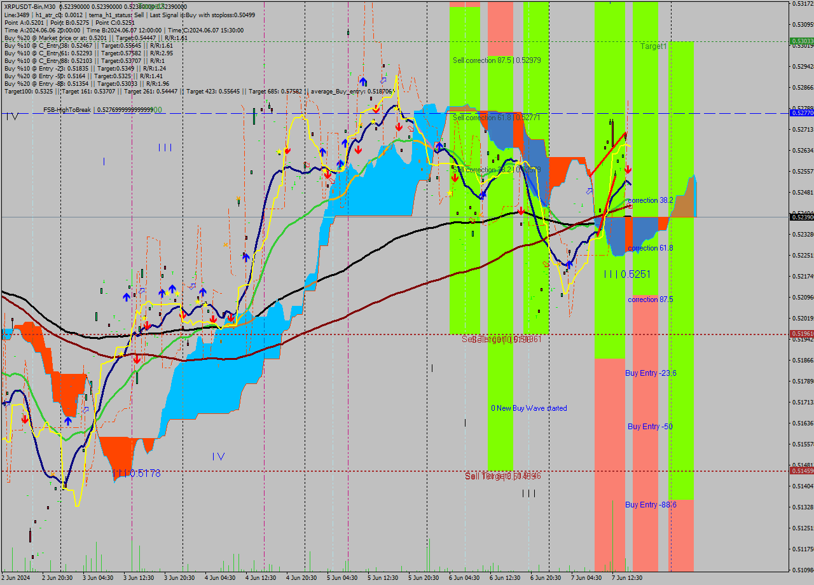The width and height of the screenshot is (814, 585).
Task: Click the 'Buy Entry -88.6' label
Action: click(651, 505)
